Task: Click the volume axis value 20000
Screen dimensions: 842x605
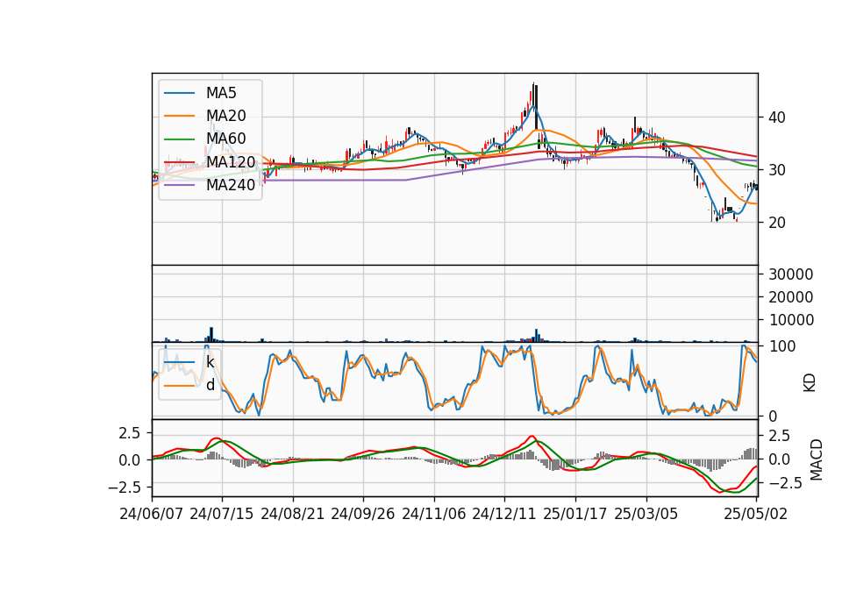Action: 791,297
